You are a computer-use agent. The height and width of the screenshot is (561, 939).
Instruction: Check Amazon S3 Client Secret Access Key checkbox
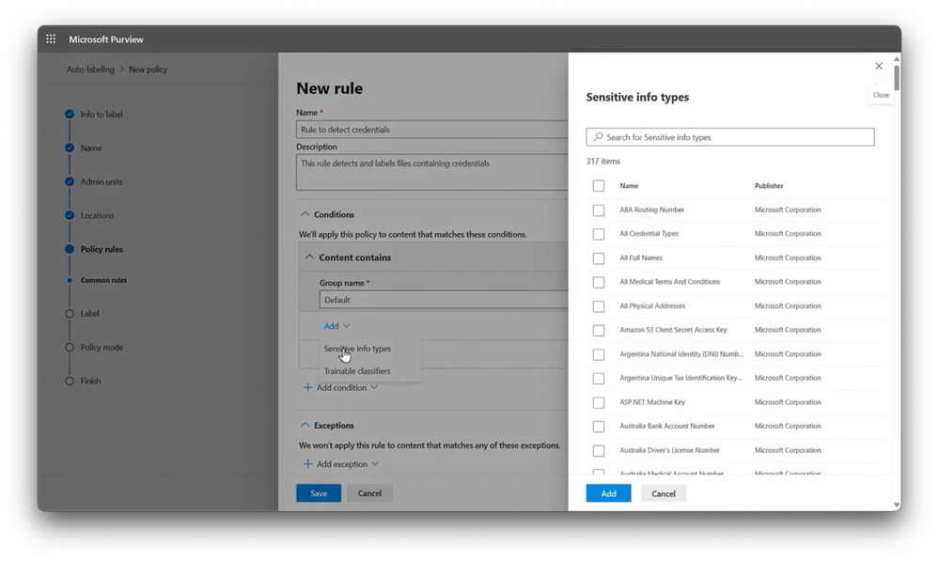click(x=598, y=330)
